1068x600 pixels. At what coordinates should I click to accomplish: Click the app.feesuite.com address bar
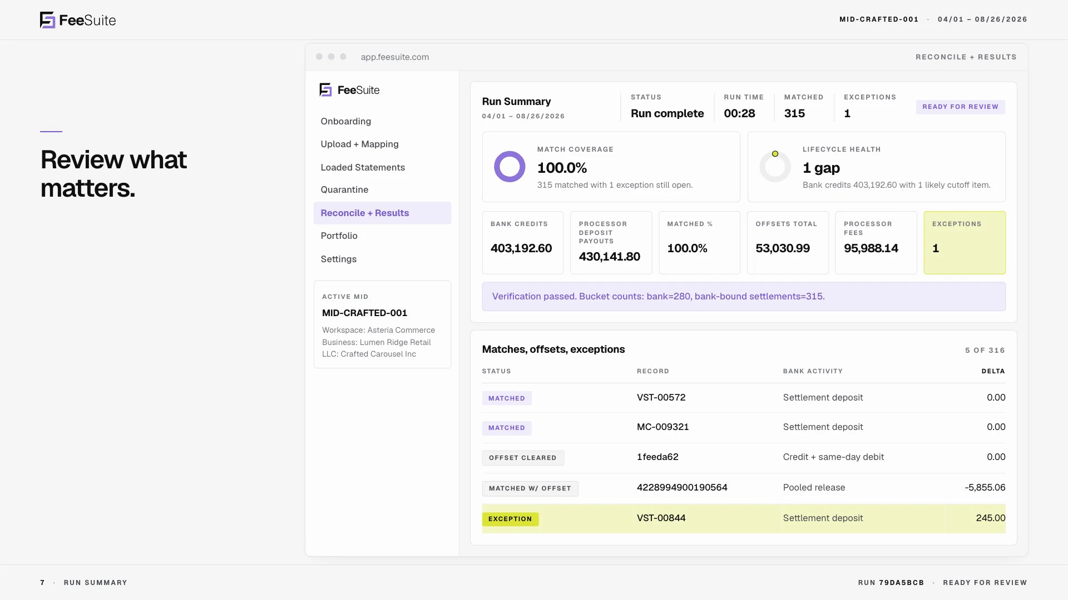[x=394, y=57]
